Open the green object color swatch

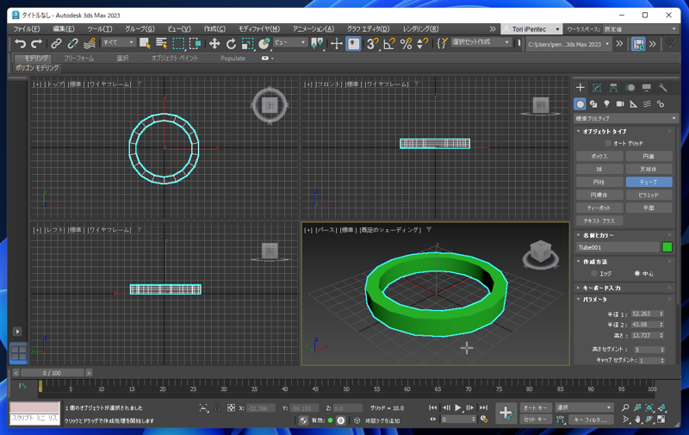667,247
